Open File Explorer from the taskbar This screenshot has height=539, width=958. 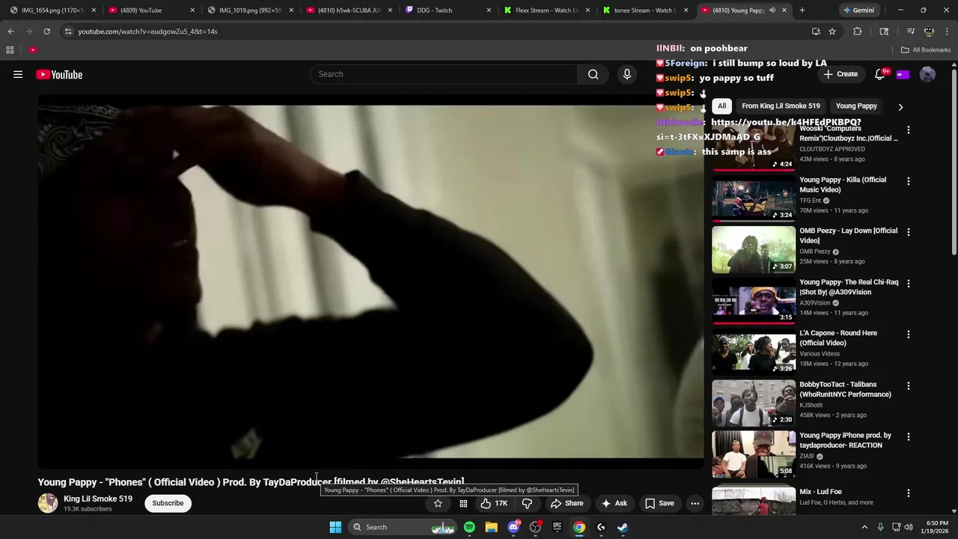[491, 527]
